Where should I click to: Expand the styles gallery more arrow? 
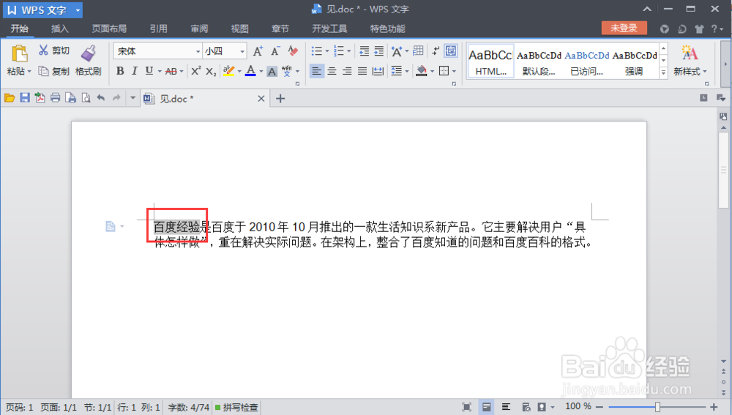[663, 72]
